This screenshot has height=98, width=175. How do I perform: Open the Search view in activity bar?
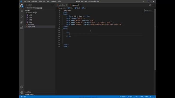click(x=22, y=11)
